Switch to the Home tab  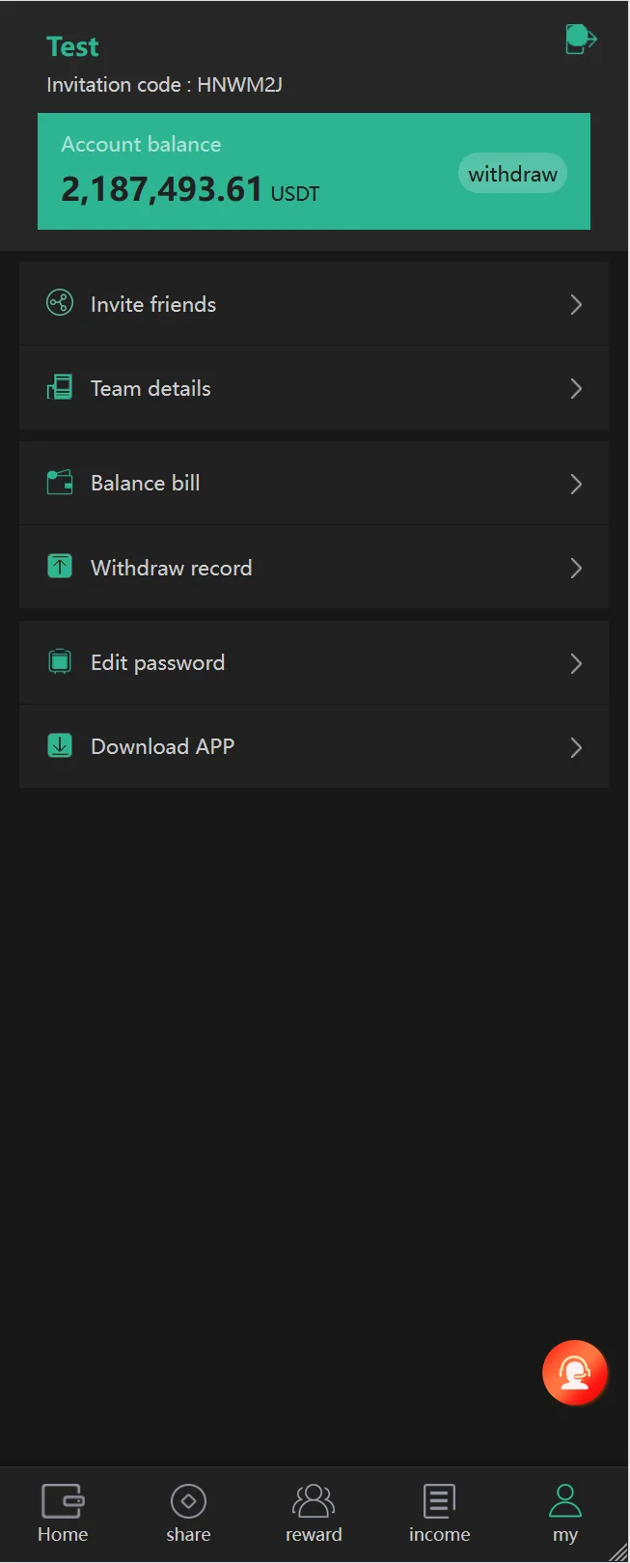click(x=63, y=1513)
